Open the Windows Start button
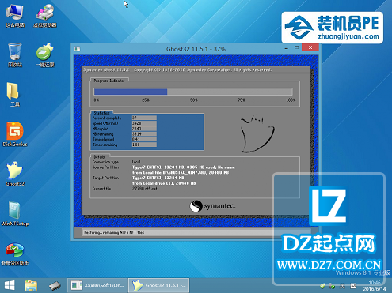Screen dimensions: 392x293 (x=10, y=285)
